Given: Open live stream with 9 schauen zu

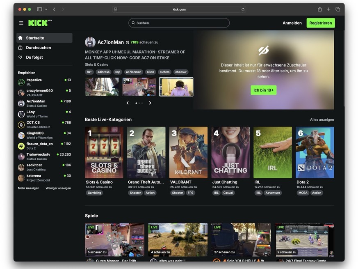Looking at the screenshot, I should coord(304,240).
